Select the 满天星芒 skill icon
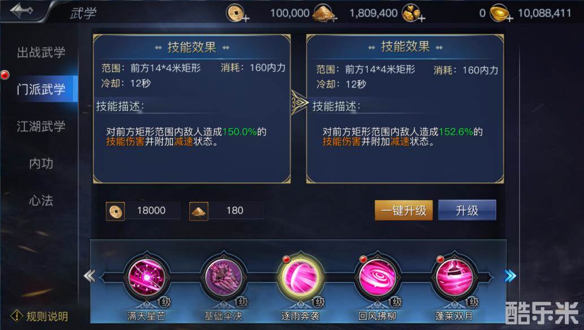The height and width of the screenshot is (330, 584). pyautogui.click(x=147, y=277)
